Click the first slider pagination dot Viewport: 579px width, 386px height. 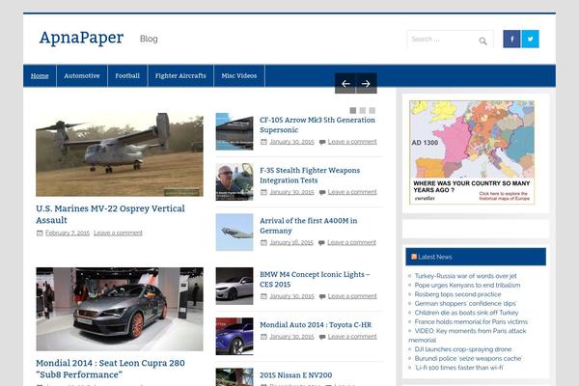pyautogui.click(x=353, y=111)
